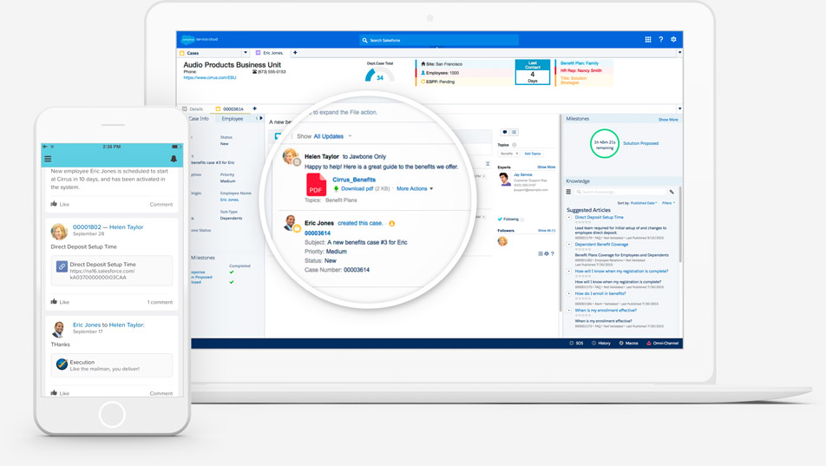This screenshot has width=826, height=466.
Task: Switch to feed list view
Action: [x=515, y=132]
